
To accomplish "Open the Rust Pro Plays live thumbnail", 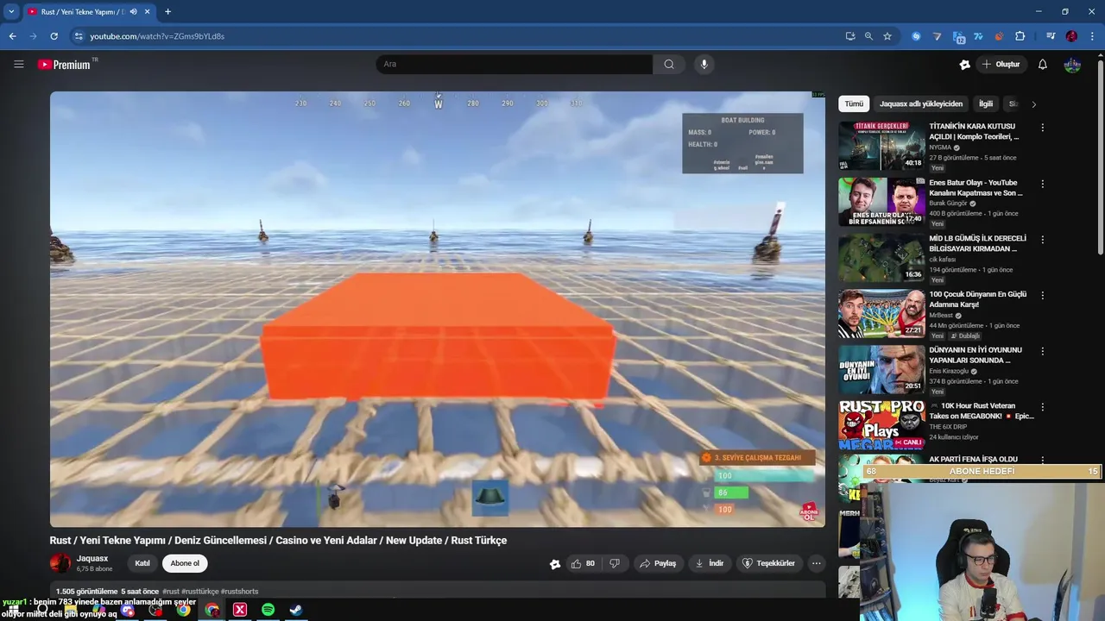I will 881,424.
